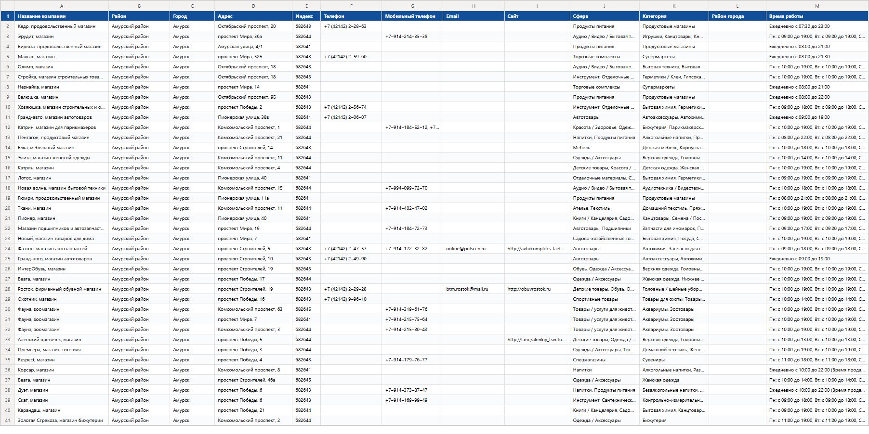The width and height of the screenshot is (869, 434).
Task: Select the "Индекс" header cell
Action: coord(306,16)
